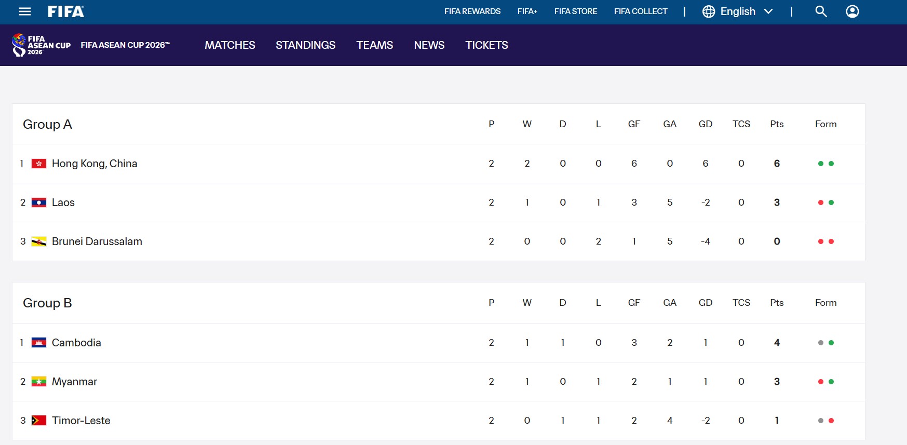Click the Group B heading
Viewport: 907px width, 445px height.
point(47,303)
